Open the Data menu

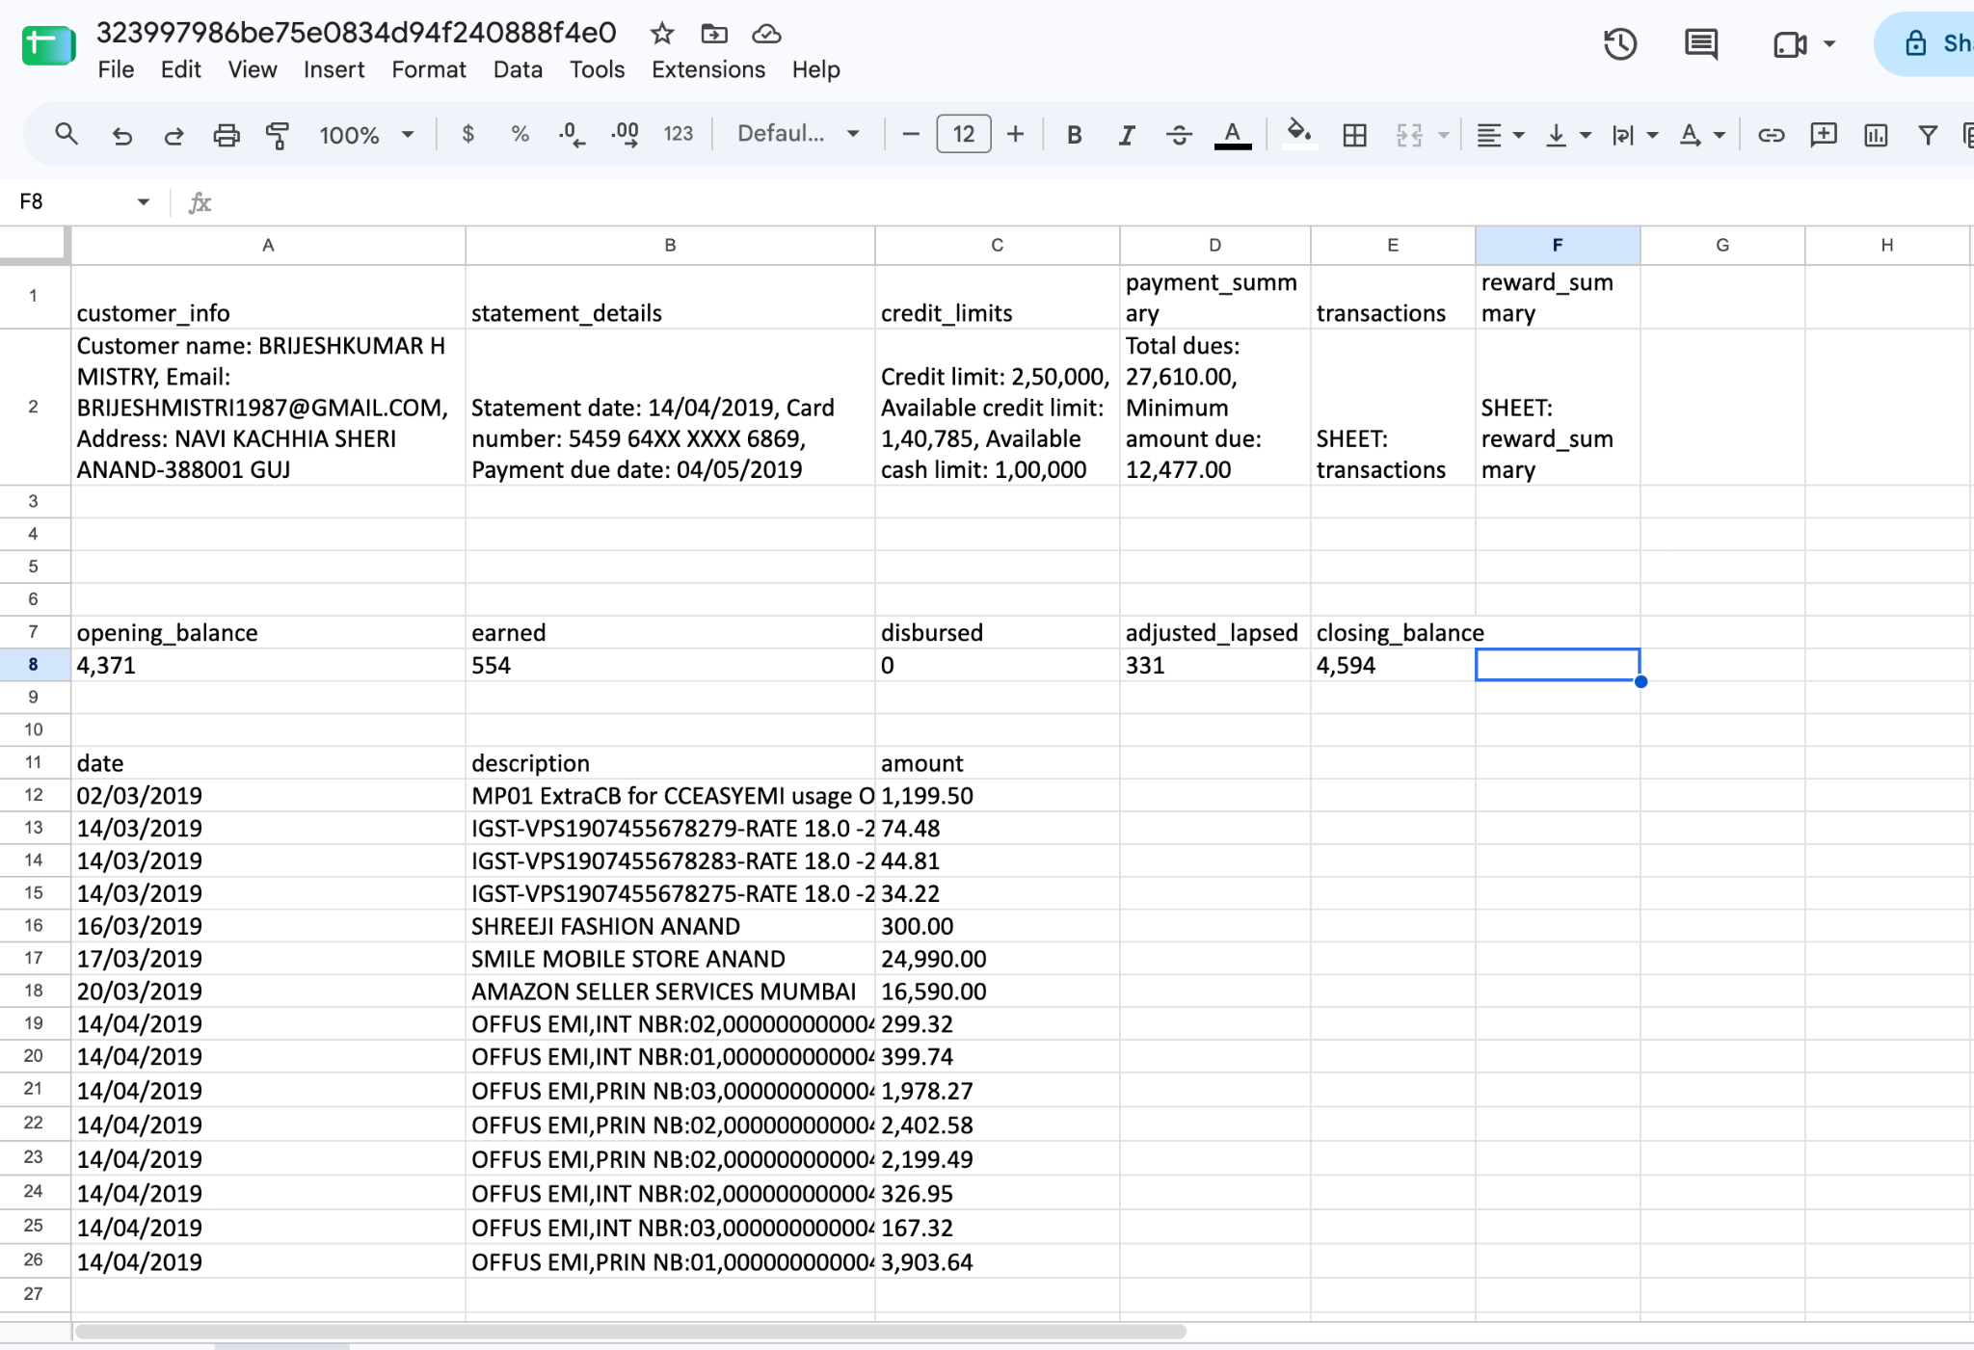pos(518,69)
